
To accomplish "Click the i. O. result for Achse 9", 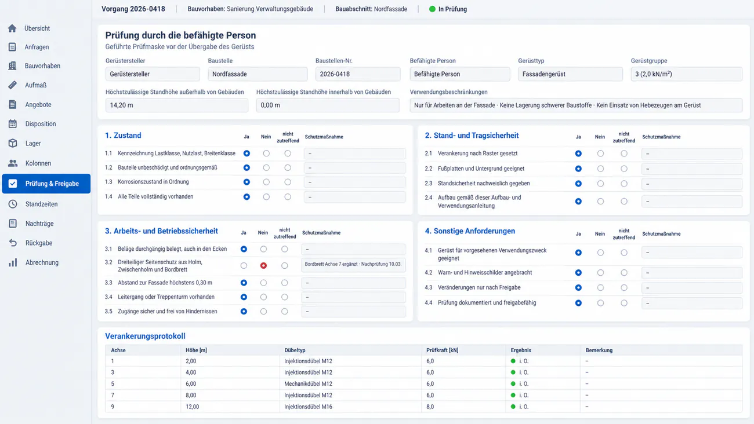I will [520, 407].
